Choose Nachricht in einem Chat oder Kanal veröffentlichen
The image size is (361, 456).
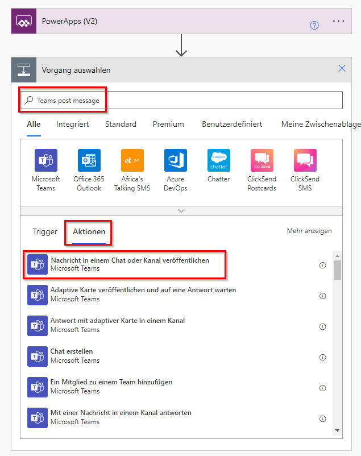[x=177, y=264]
